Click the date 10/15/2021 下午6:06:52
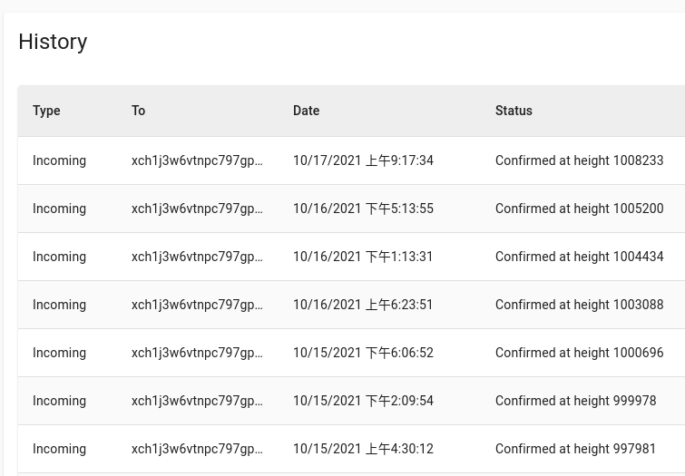 pyautogui.click(x=363, y=353)
